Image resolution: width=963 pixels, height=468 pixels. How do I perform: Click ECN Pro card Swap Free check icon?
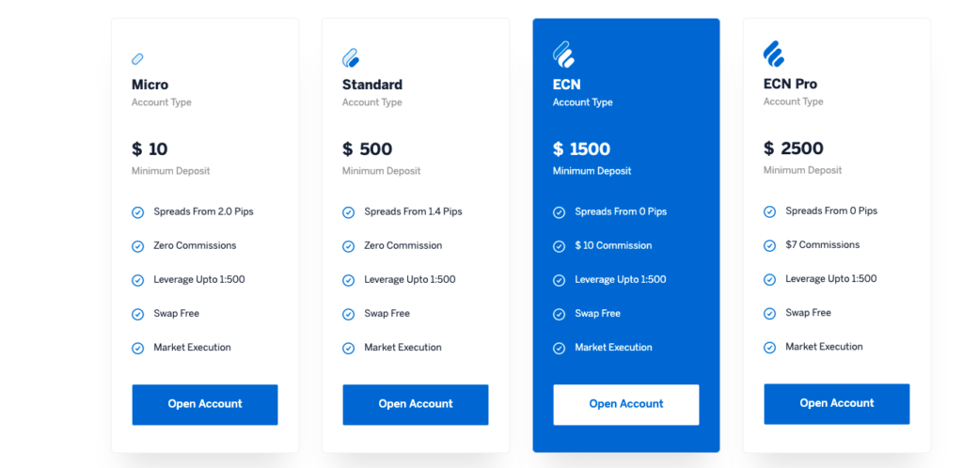[x=769, y=314]
